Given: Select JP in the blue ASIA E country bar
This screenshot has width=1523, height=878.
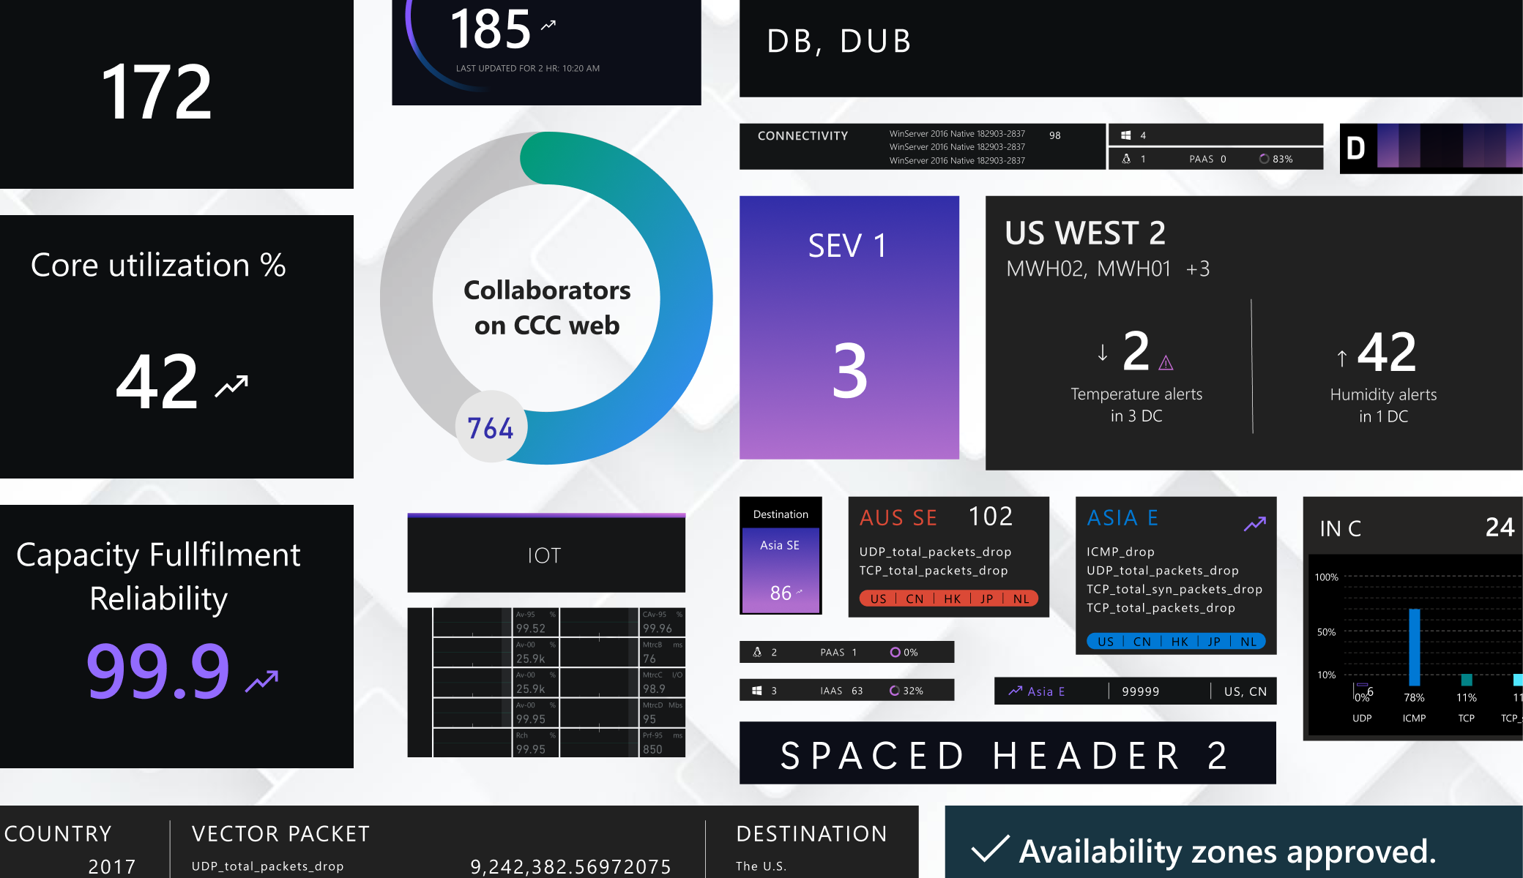Looking at the screenshot, I should click(1214, 642).
